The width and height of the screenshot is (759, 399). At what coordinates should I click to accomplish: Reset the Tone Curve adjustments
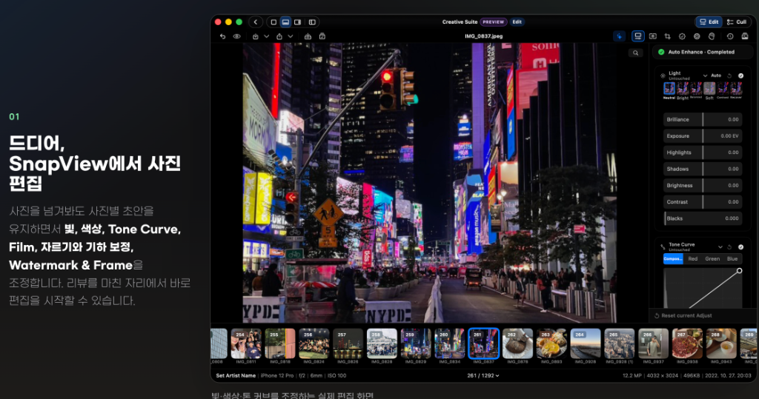pyautogui.click(x=729, y=247)
